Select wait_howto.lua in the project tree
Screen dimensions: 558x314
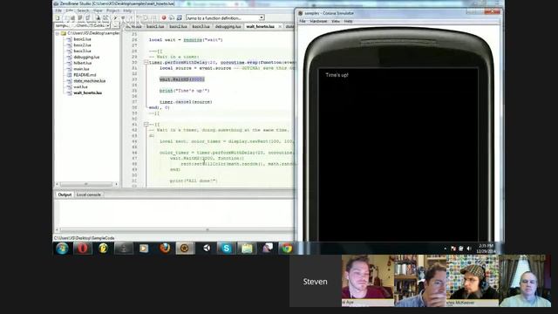[x=87, y=93]
